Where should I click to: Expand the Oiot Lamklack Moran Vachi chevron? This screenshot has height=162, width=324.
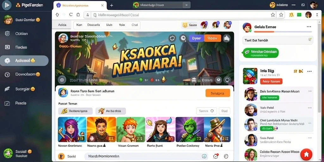310,123
